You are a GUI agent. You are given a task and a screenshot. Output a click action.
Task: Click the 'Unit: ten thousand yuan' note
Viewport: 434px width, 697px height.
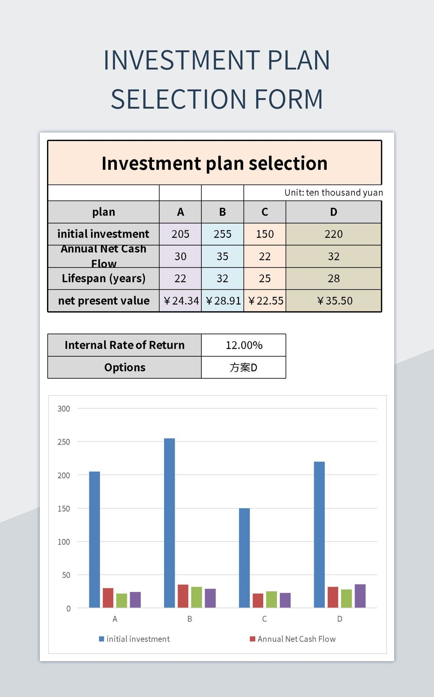pyautogui.click(x=333, y=193)
